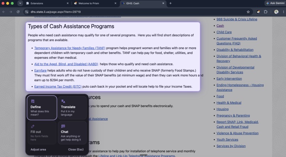The image size is (286, 157).
Task: Click the Chat speech bubble icon
Action: pos(63,126)
